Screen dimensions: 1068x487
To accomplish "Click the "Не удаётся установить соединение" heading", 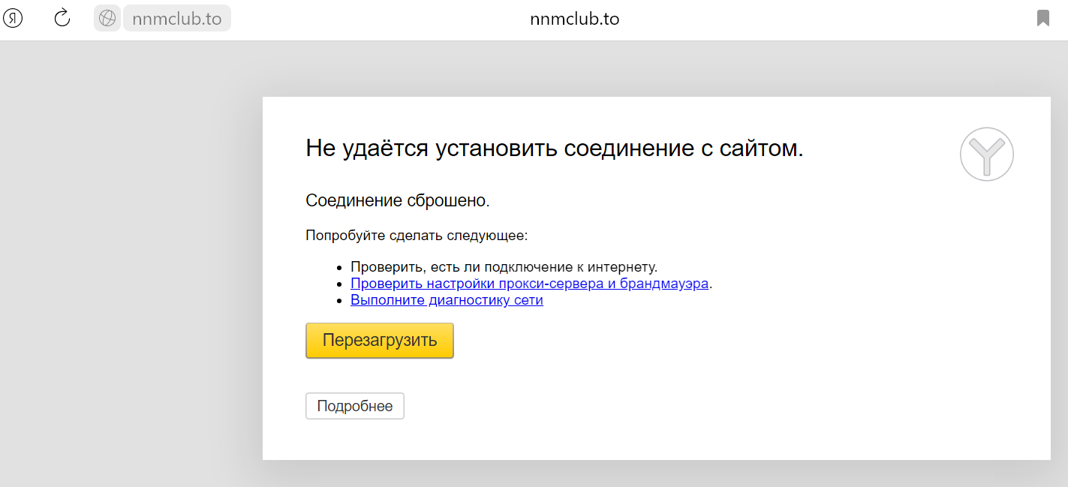I will click(554, 148).
